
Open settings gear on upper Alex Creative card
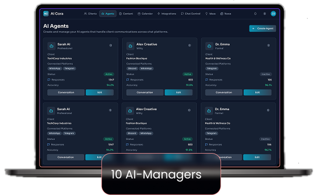[189, 45]
